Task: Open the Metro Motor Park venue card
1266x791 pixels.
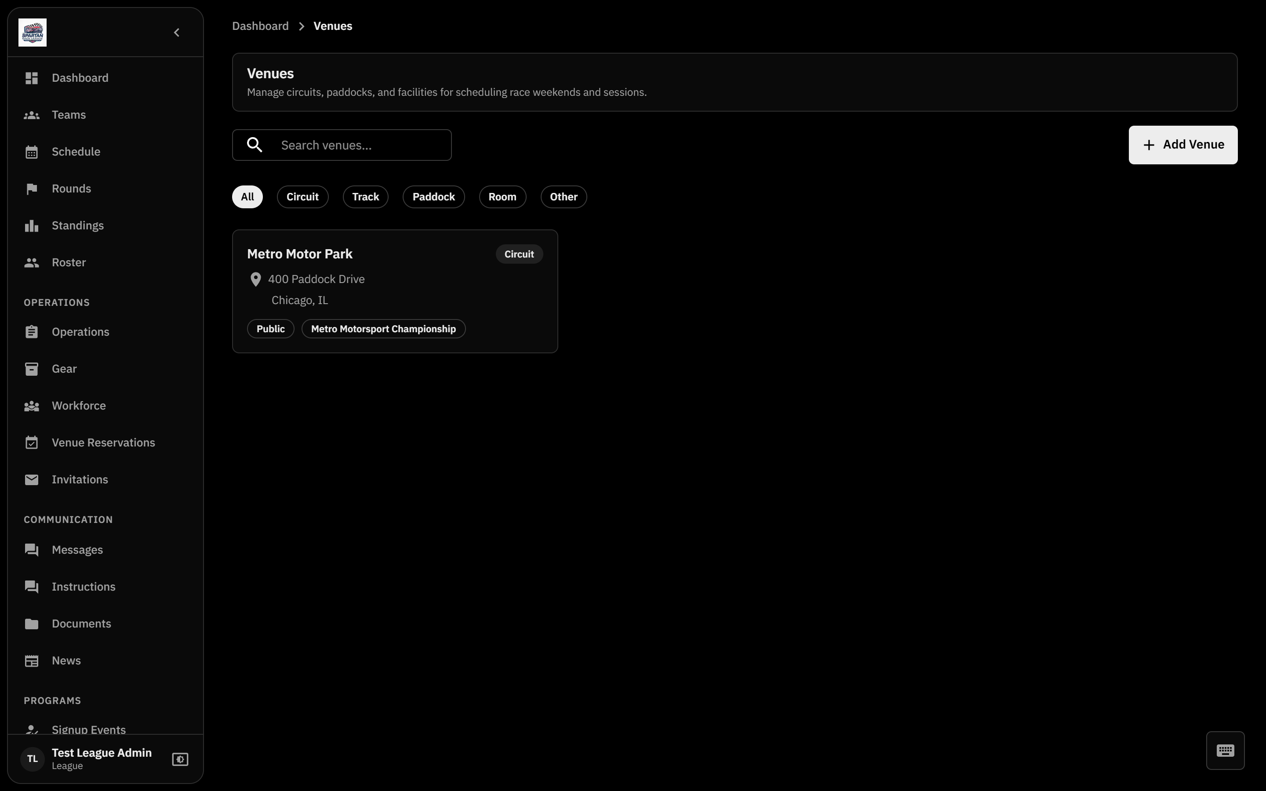Action: (x=395, y=291)
